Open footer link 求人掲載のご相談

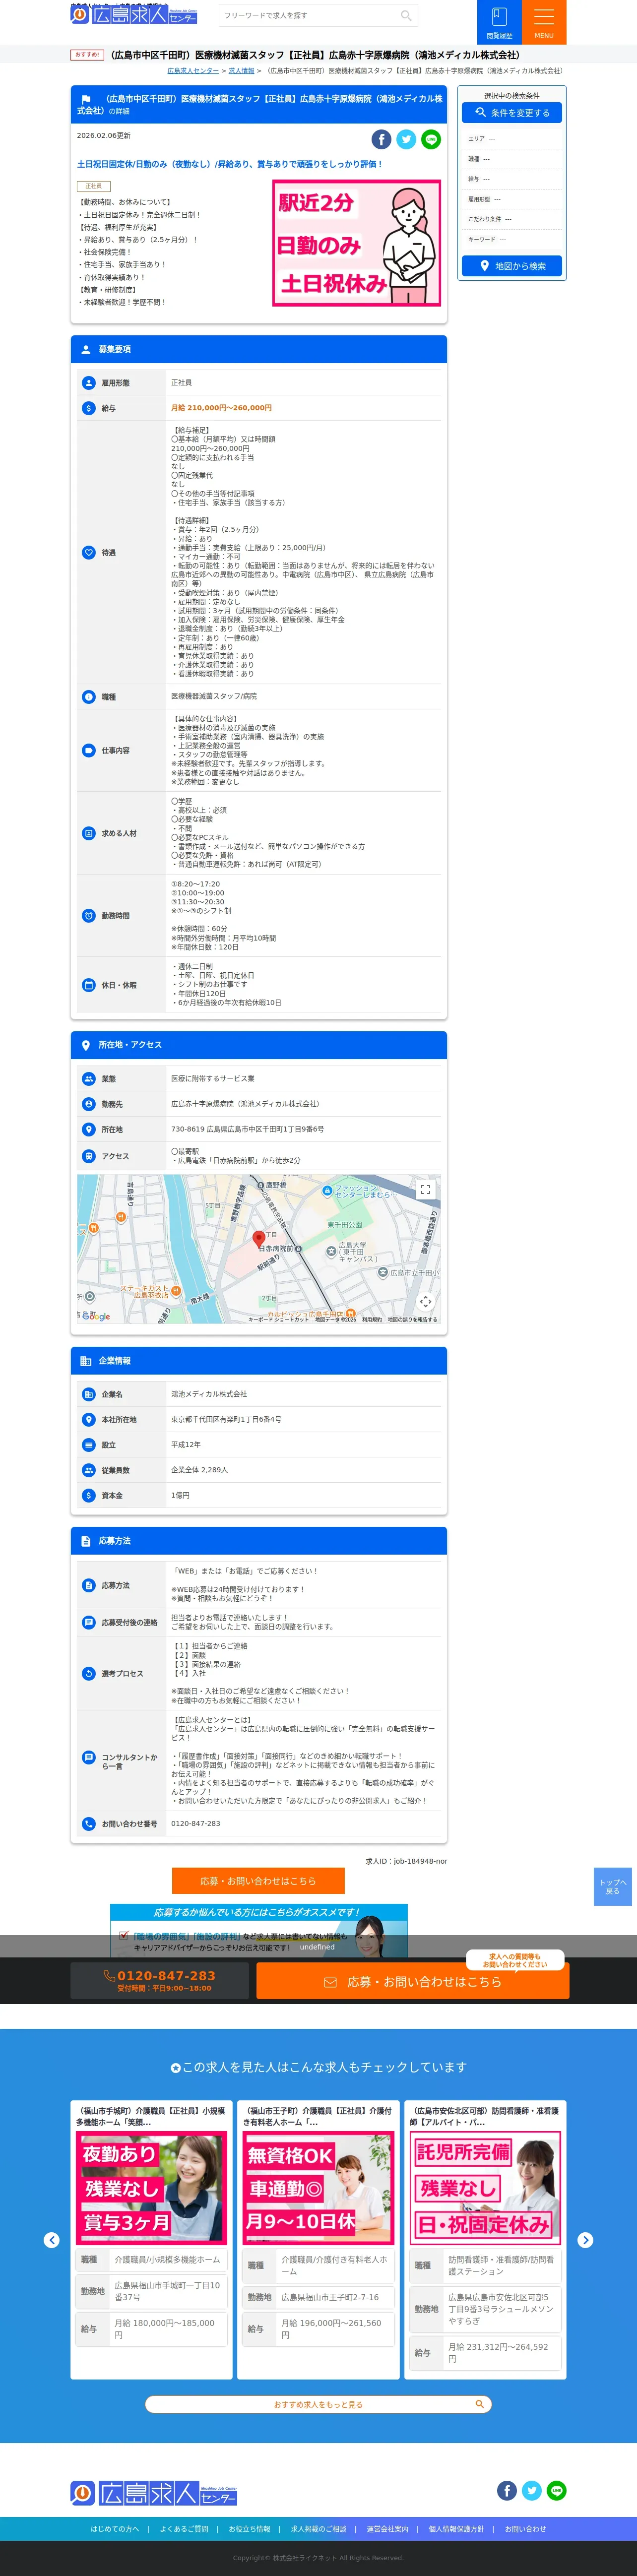click(318, 2529)
